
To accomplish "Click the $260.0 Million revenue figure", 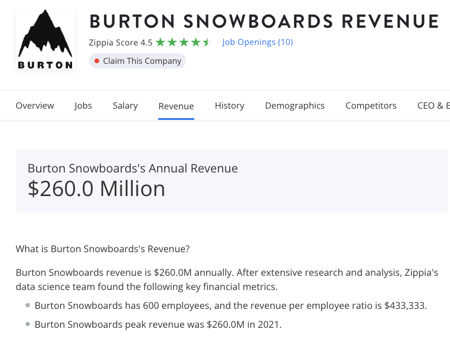I will [x=96, y=188].
